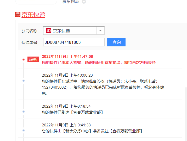This screenshot has height=141, width=187.
Task: Click the results panel vertical scrollbar
Action: click(x=186, y=95)
